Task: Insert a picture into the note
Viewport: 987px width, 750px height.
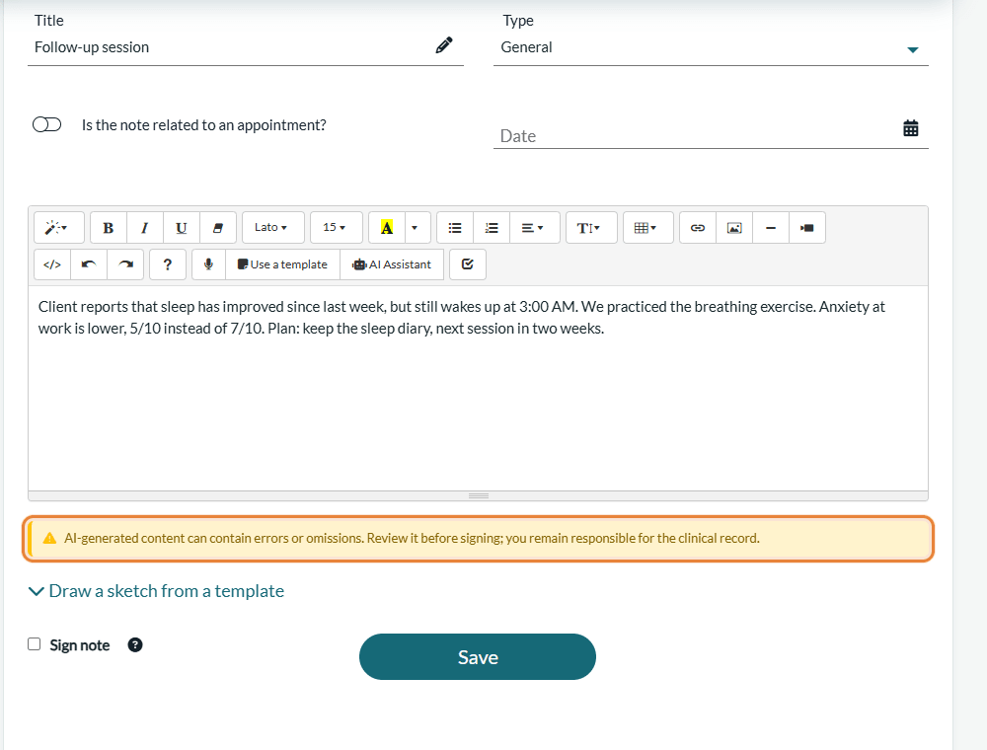Action: (x=734, y=228)
